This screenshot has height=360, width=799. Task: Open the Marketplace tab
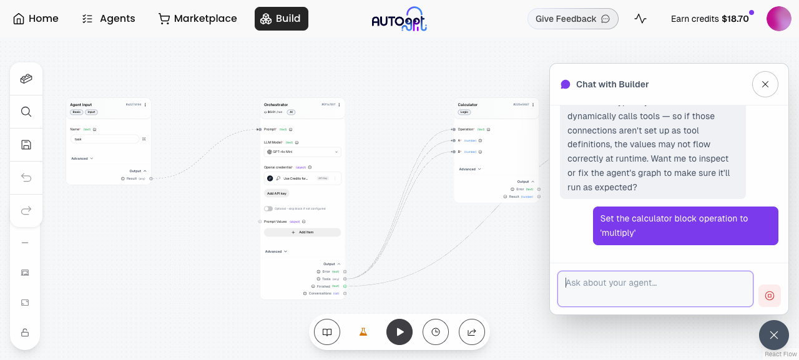pyautogui.click(x=198, y=19)
